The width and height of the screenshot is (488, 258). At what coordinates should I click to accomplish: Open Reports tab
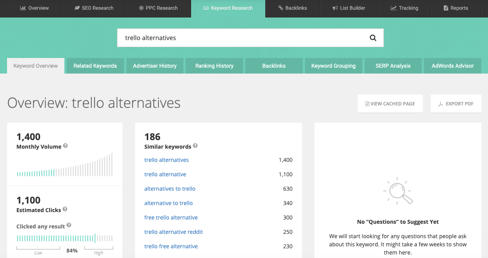pos(456,9)
